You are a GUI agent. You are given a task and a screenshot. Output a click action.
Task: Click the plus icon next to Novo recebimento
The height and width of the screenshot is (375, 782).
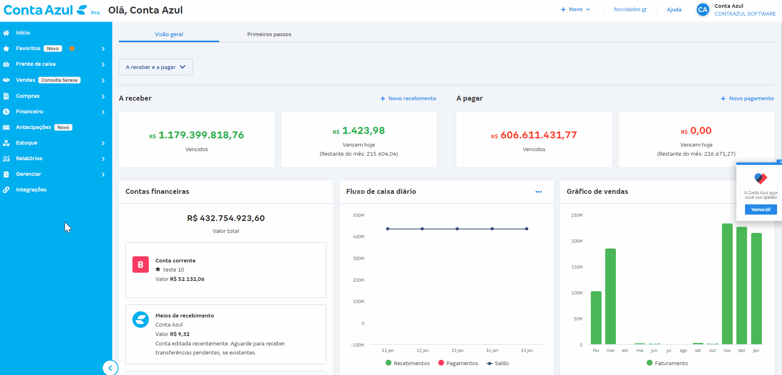(x=382, y=99)
